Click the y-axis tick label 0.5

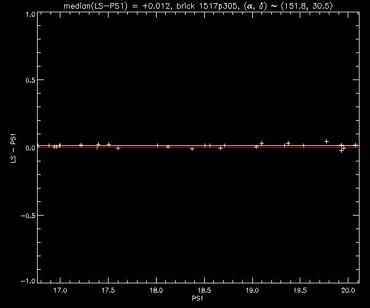(30, 80)
